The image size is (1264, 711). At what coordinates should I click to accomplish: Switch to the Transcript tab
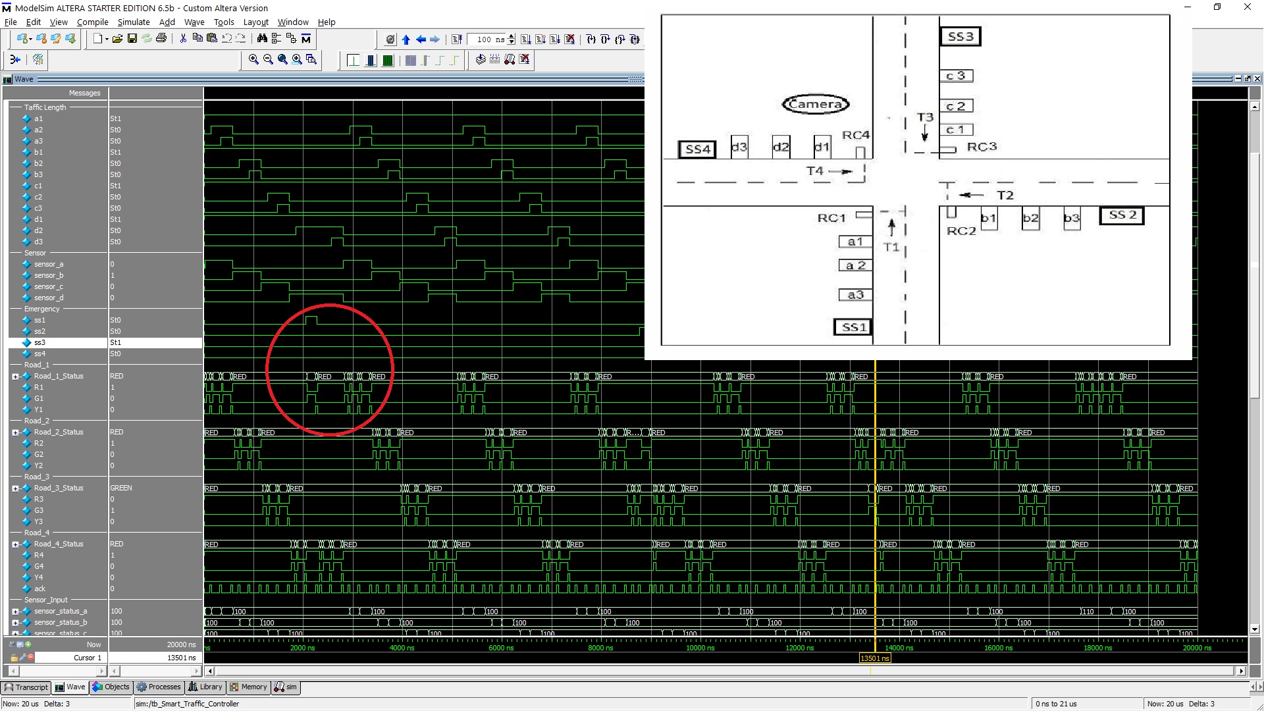pyautogui.click(x=26, y=687)
